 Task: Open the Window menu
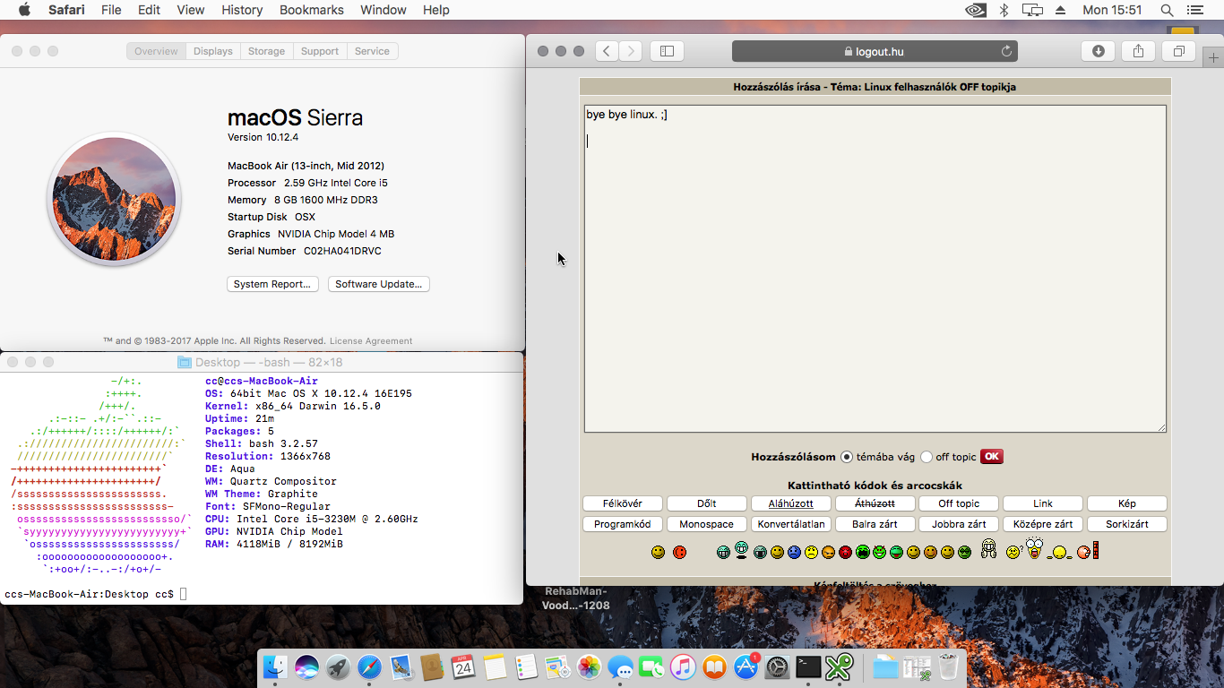(x=383, y=10)
